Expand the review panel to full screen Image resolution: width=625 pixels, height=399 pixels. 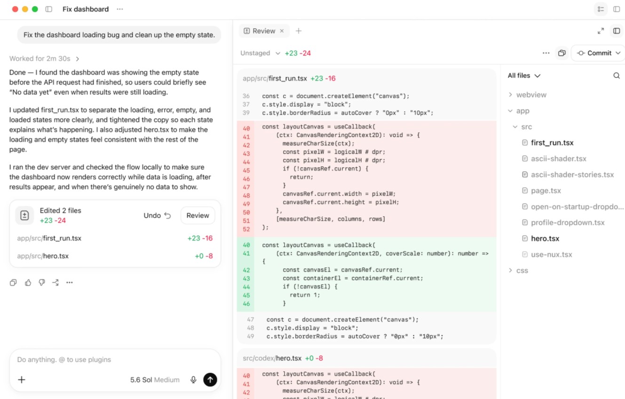[601, 31]
